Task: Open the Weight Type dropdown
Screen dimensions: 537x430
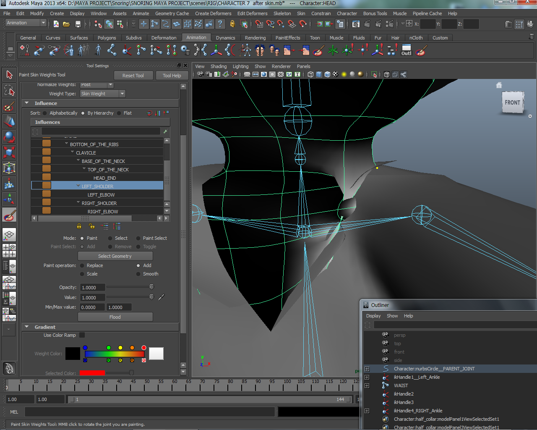Action: tap(102, 94)
